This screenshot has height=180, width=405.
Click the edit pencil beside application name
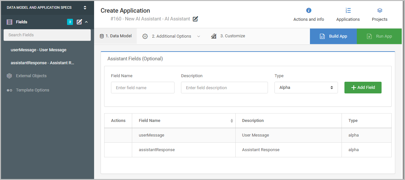pyautogui.click(x=195, y=19)
